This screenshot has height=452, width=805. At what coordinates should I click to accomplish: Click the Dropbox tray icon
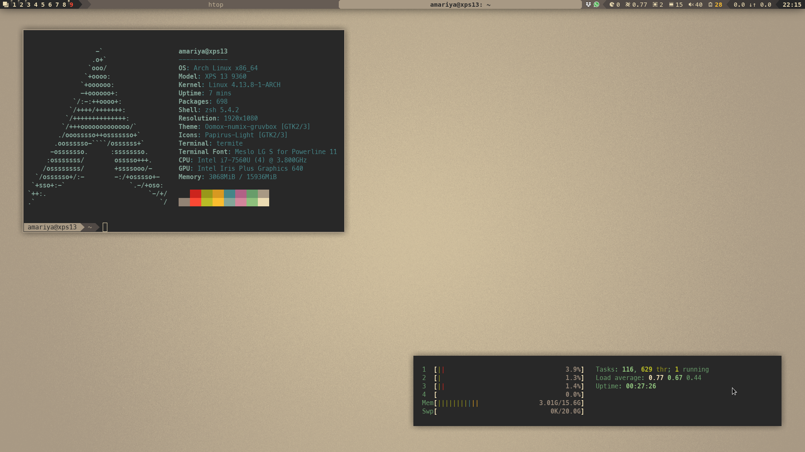pyautogui.click(x=588, y=5)
